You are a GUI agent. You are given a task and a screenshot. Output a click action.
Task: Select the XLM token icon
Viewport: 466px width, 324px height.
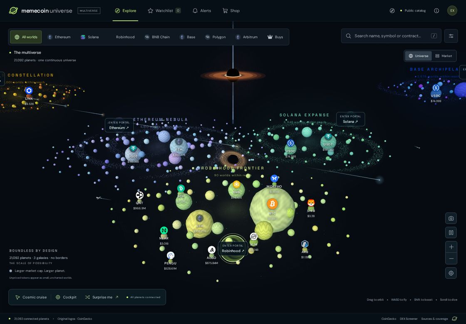click(x=253, y=237)
